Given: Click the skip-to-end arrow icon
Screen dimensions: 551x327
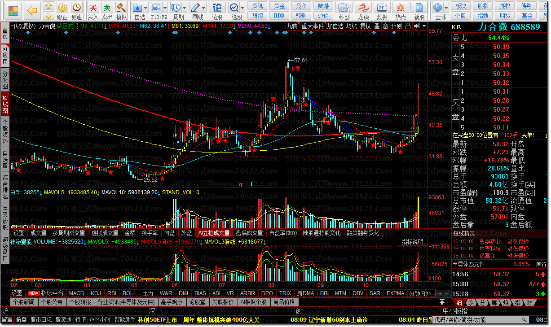Looking at the screenshot, I should pyautogui.click(x=416, y=26).
